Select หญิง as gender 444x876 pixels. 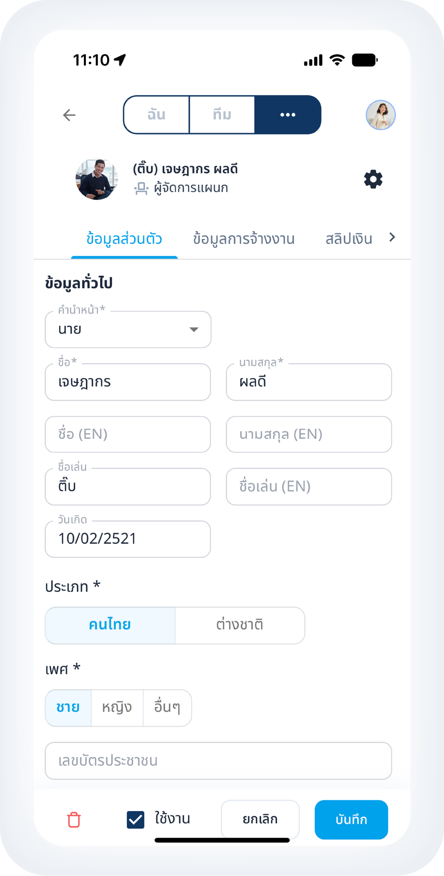tap(117, 708)
